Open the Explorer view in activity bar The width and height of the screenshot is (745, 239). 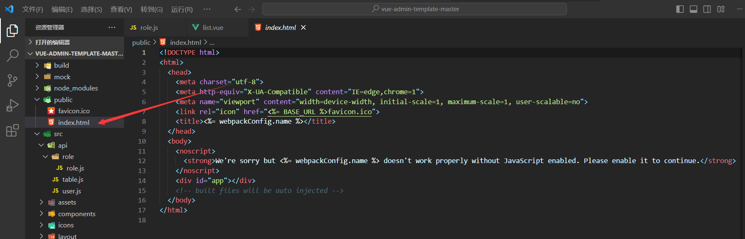[12, 30]
